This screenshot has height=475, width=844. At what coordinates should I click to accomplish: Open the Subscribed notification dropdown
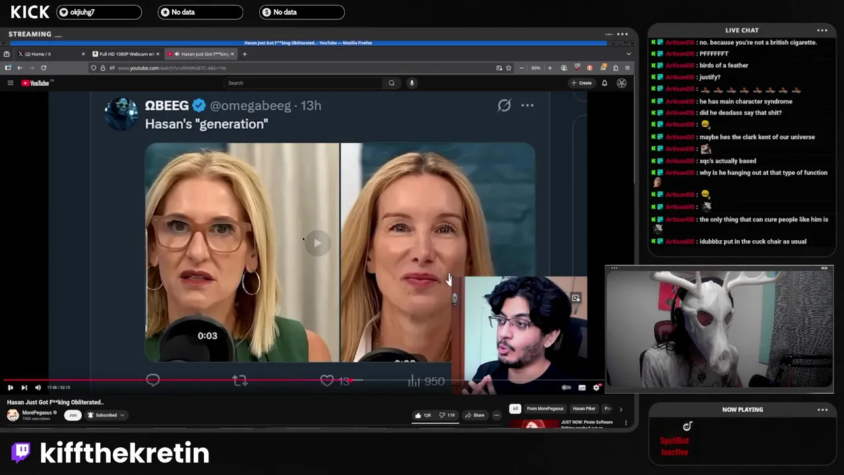coord(105,415)
